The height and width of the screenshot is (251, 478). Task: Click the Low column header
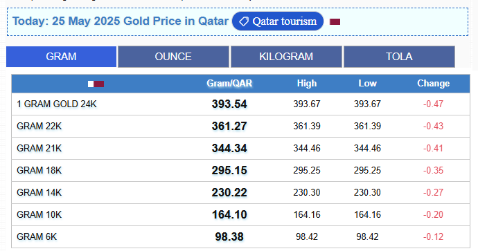tap(367, 84)
